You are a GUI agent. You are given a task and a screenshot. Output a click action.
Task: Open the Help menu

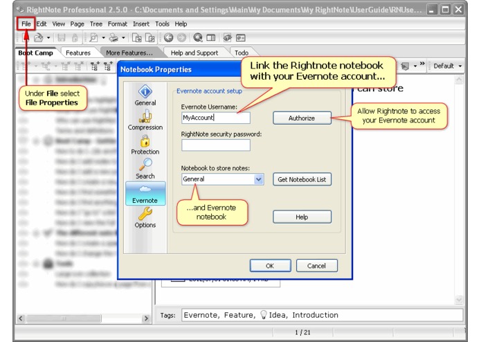point(181,24)
